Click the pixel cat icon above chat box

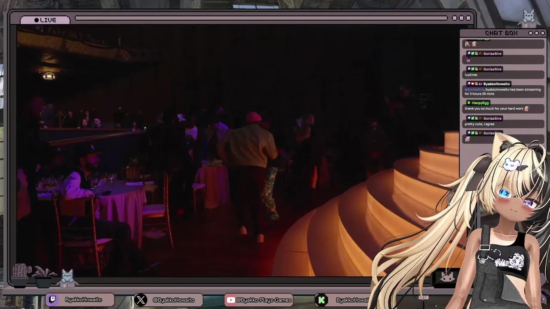(529, 18)
